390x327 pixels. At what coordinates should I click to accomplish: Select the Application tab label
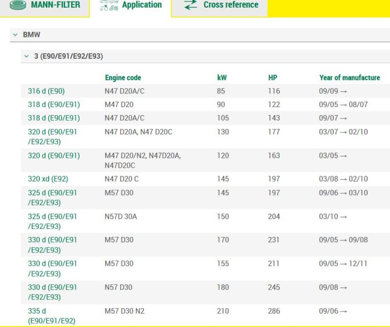[x=142, y=5]
